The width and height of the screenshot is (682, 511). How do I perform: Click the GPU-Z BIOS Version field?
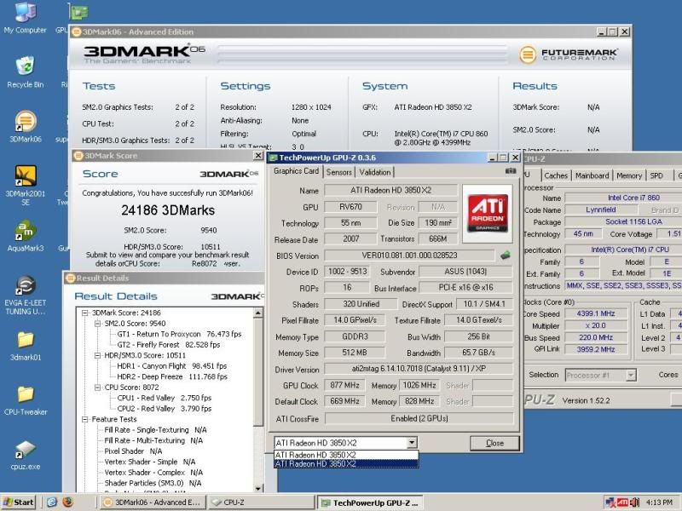coord(409,255)
